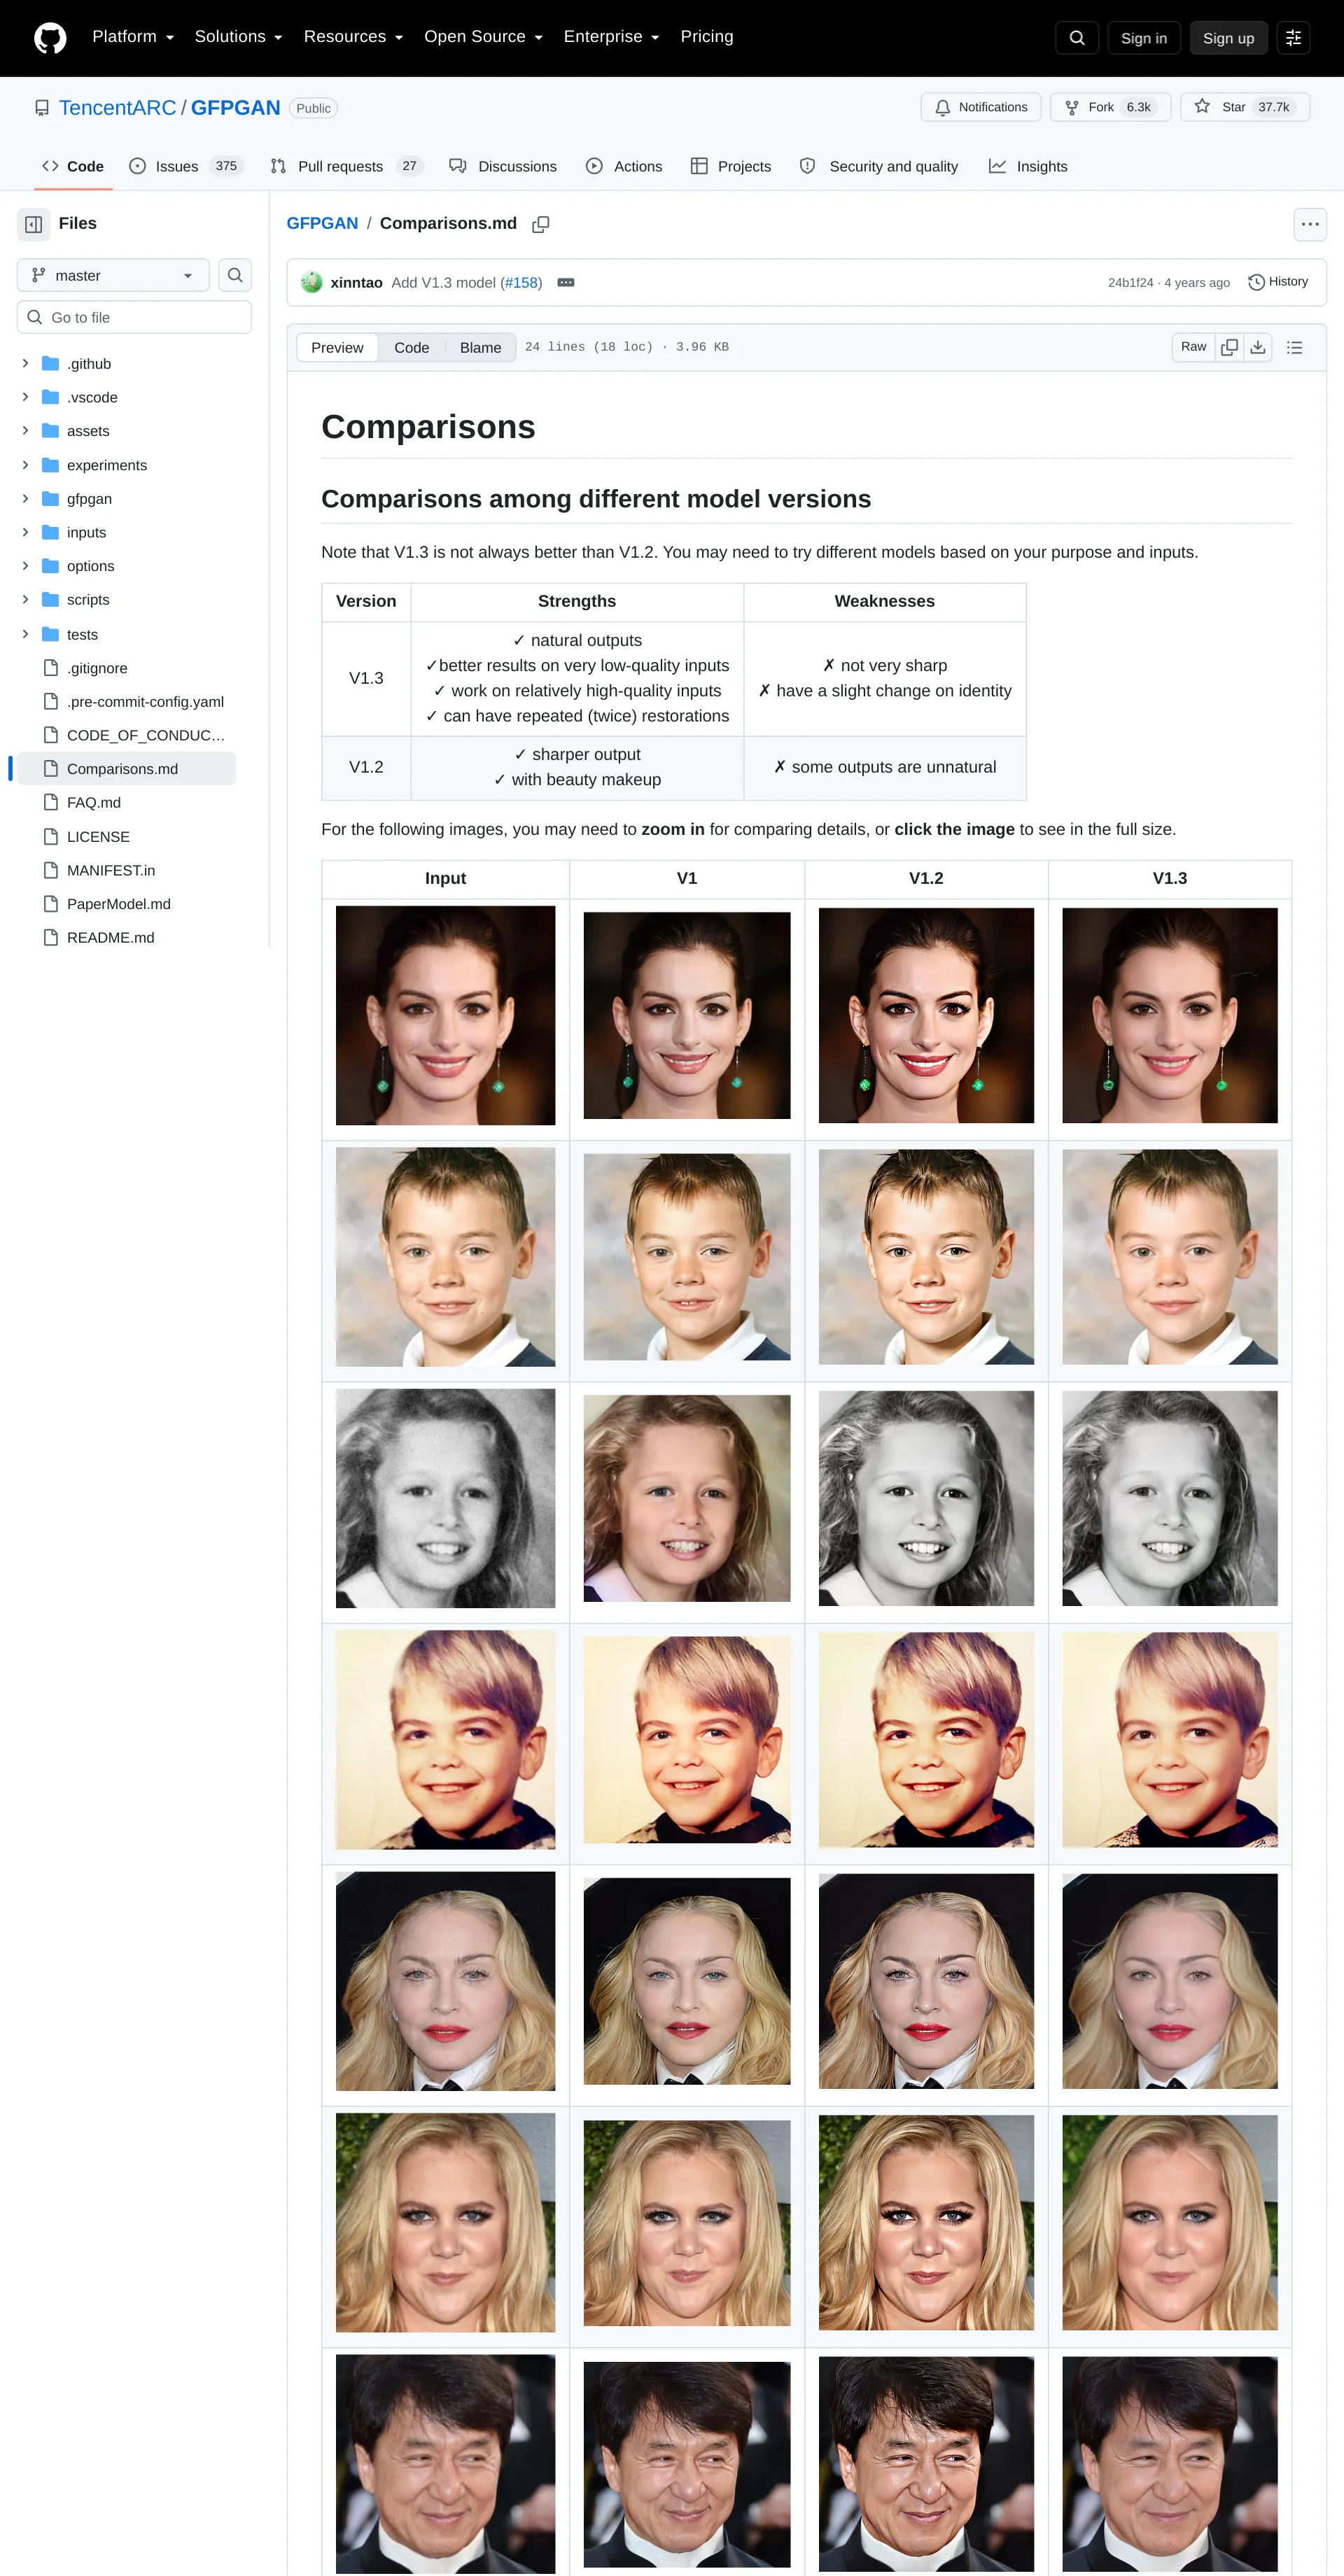Expand the gfpgan folder
Viewport: 1344px width, 2576px height.
click(x=25, y=498)
